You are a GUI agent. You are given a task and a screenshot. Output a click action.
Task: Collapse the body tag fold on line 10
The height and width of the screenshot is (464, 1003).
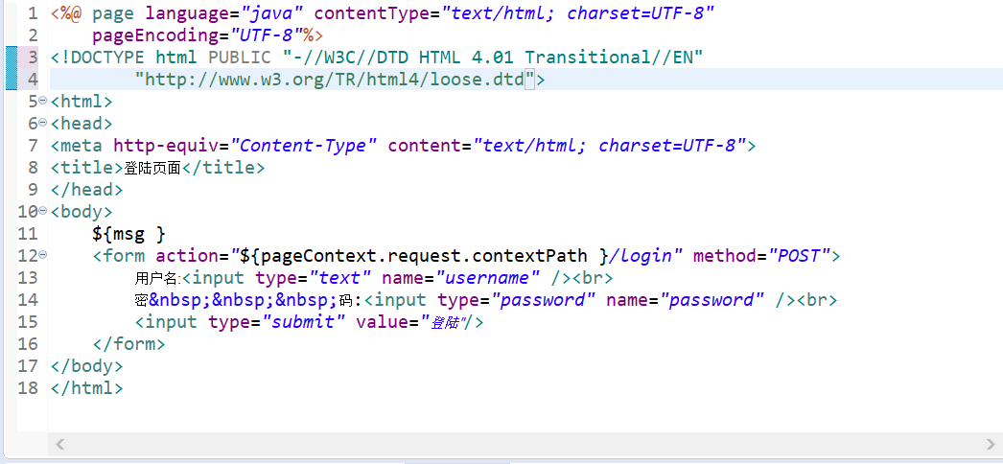coord(43,210)
